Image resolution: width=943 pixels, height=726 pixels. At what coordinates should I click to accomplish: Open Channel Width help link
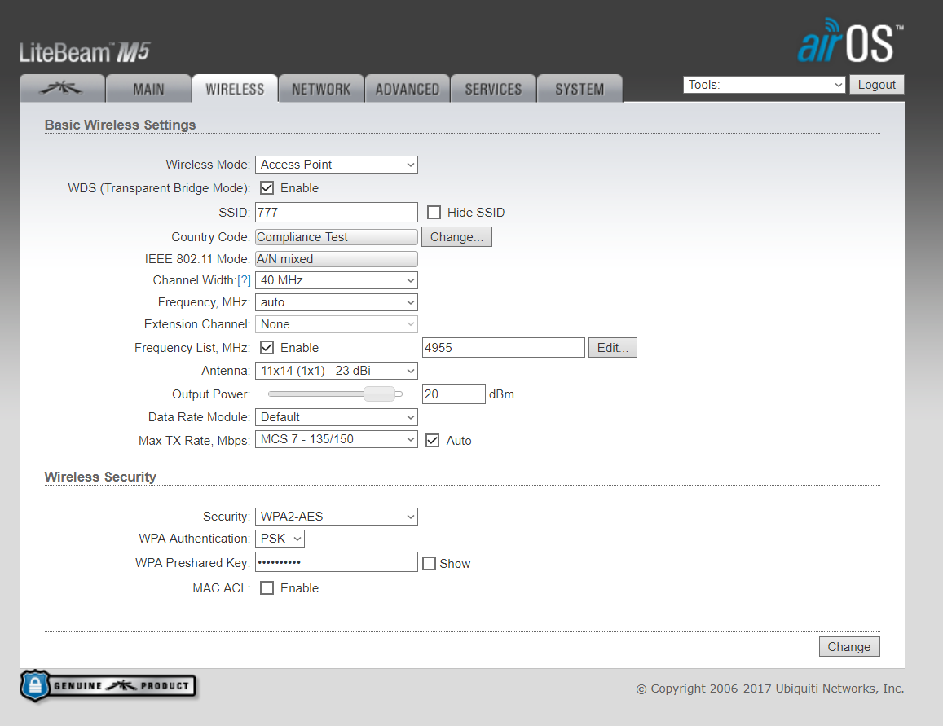(x=244, y=280)
